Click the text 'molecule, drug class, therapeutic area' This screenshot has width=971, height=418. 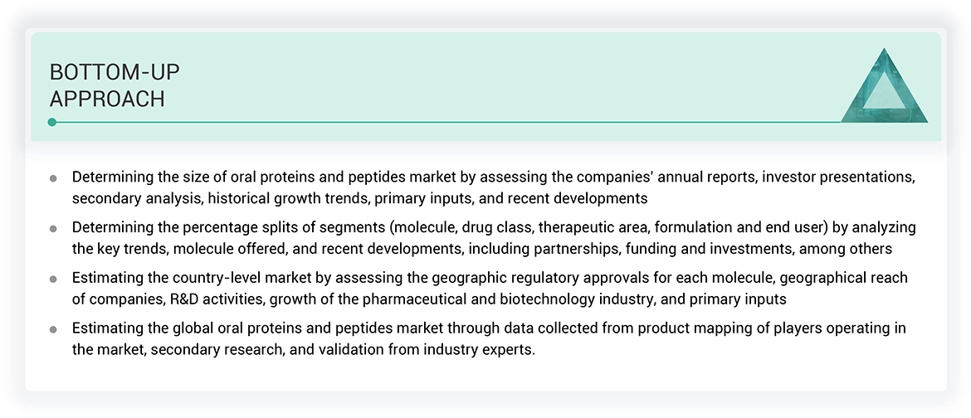click(546, 227)
